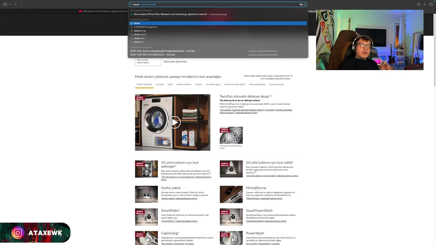Open the 'Kullanım konforu' tab
Image resolution: width=436 pixels, height=245 pixels.
(x=184, y=84)
